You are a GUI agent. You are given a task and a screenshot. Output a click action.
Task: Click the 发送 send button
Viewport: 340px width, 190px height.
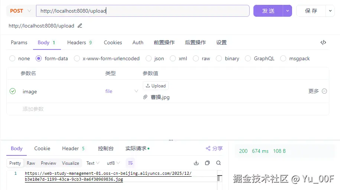click(268, 11)
